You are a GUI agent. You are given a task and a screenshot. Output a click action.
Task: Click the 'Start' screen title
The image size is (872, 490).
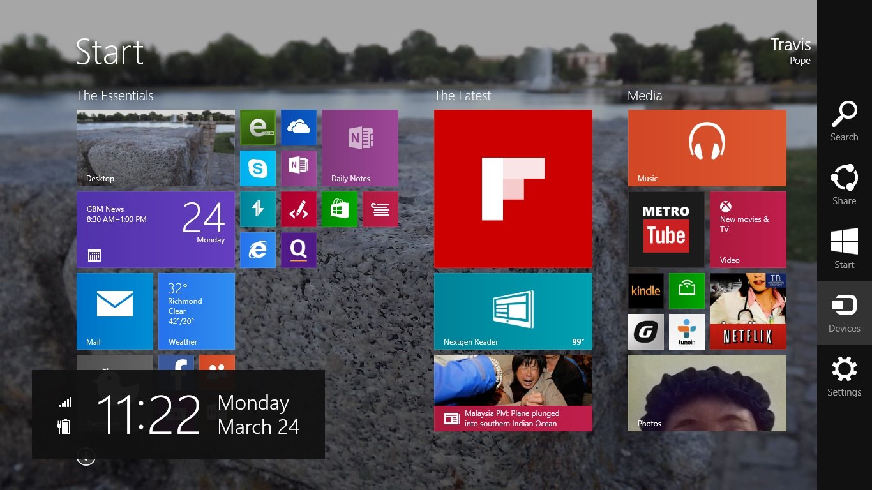click(110, 52)
